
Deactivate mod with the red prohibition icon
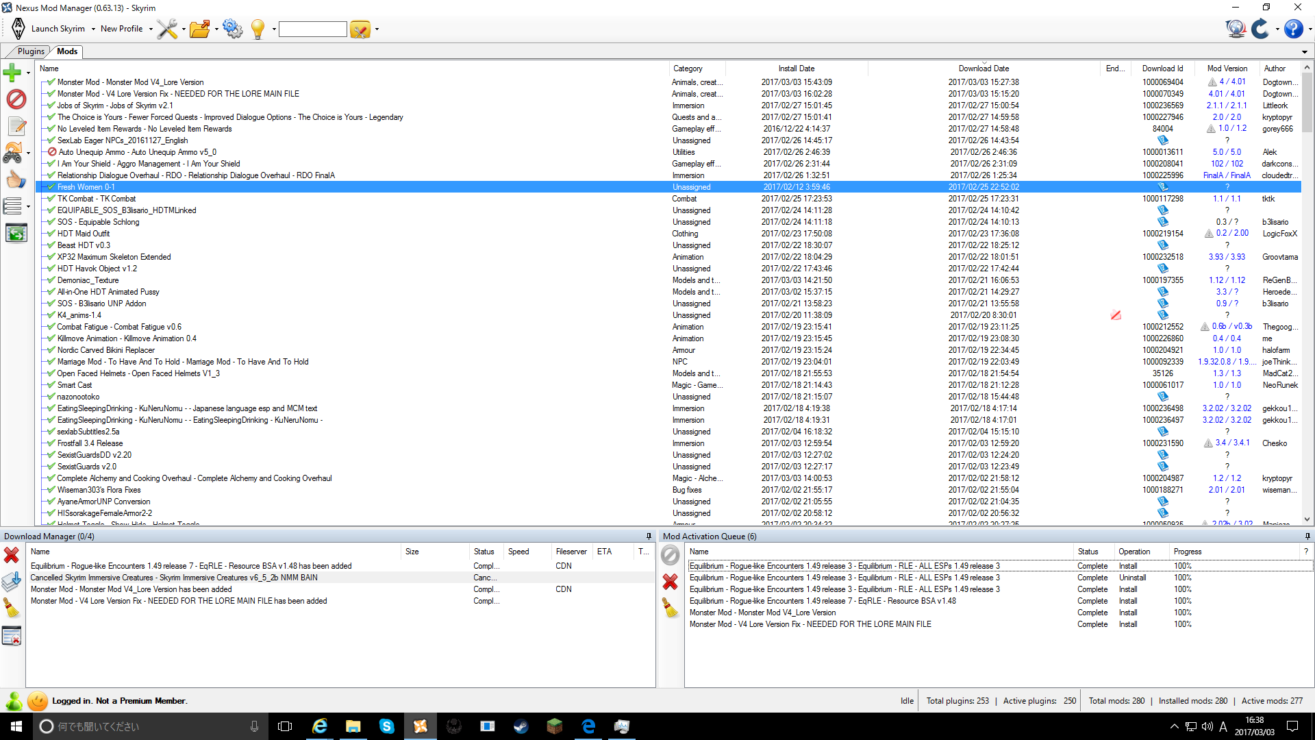pyautogui.click(x=16, y=99)
